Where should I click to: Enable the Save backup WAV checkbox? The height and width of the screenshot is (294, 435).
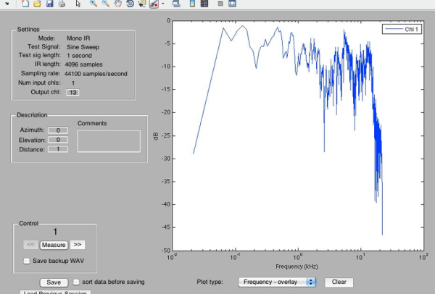coord(27,261)
